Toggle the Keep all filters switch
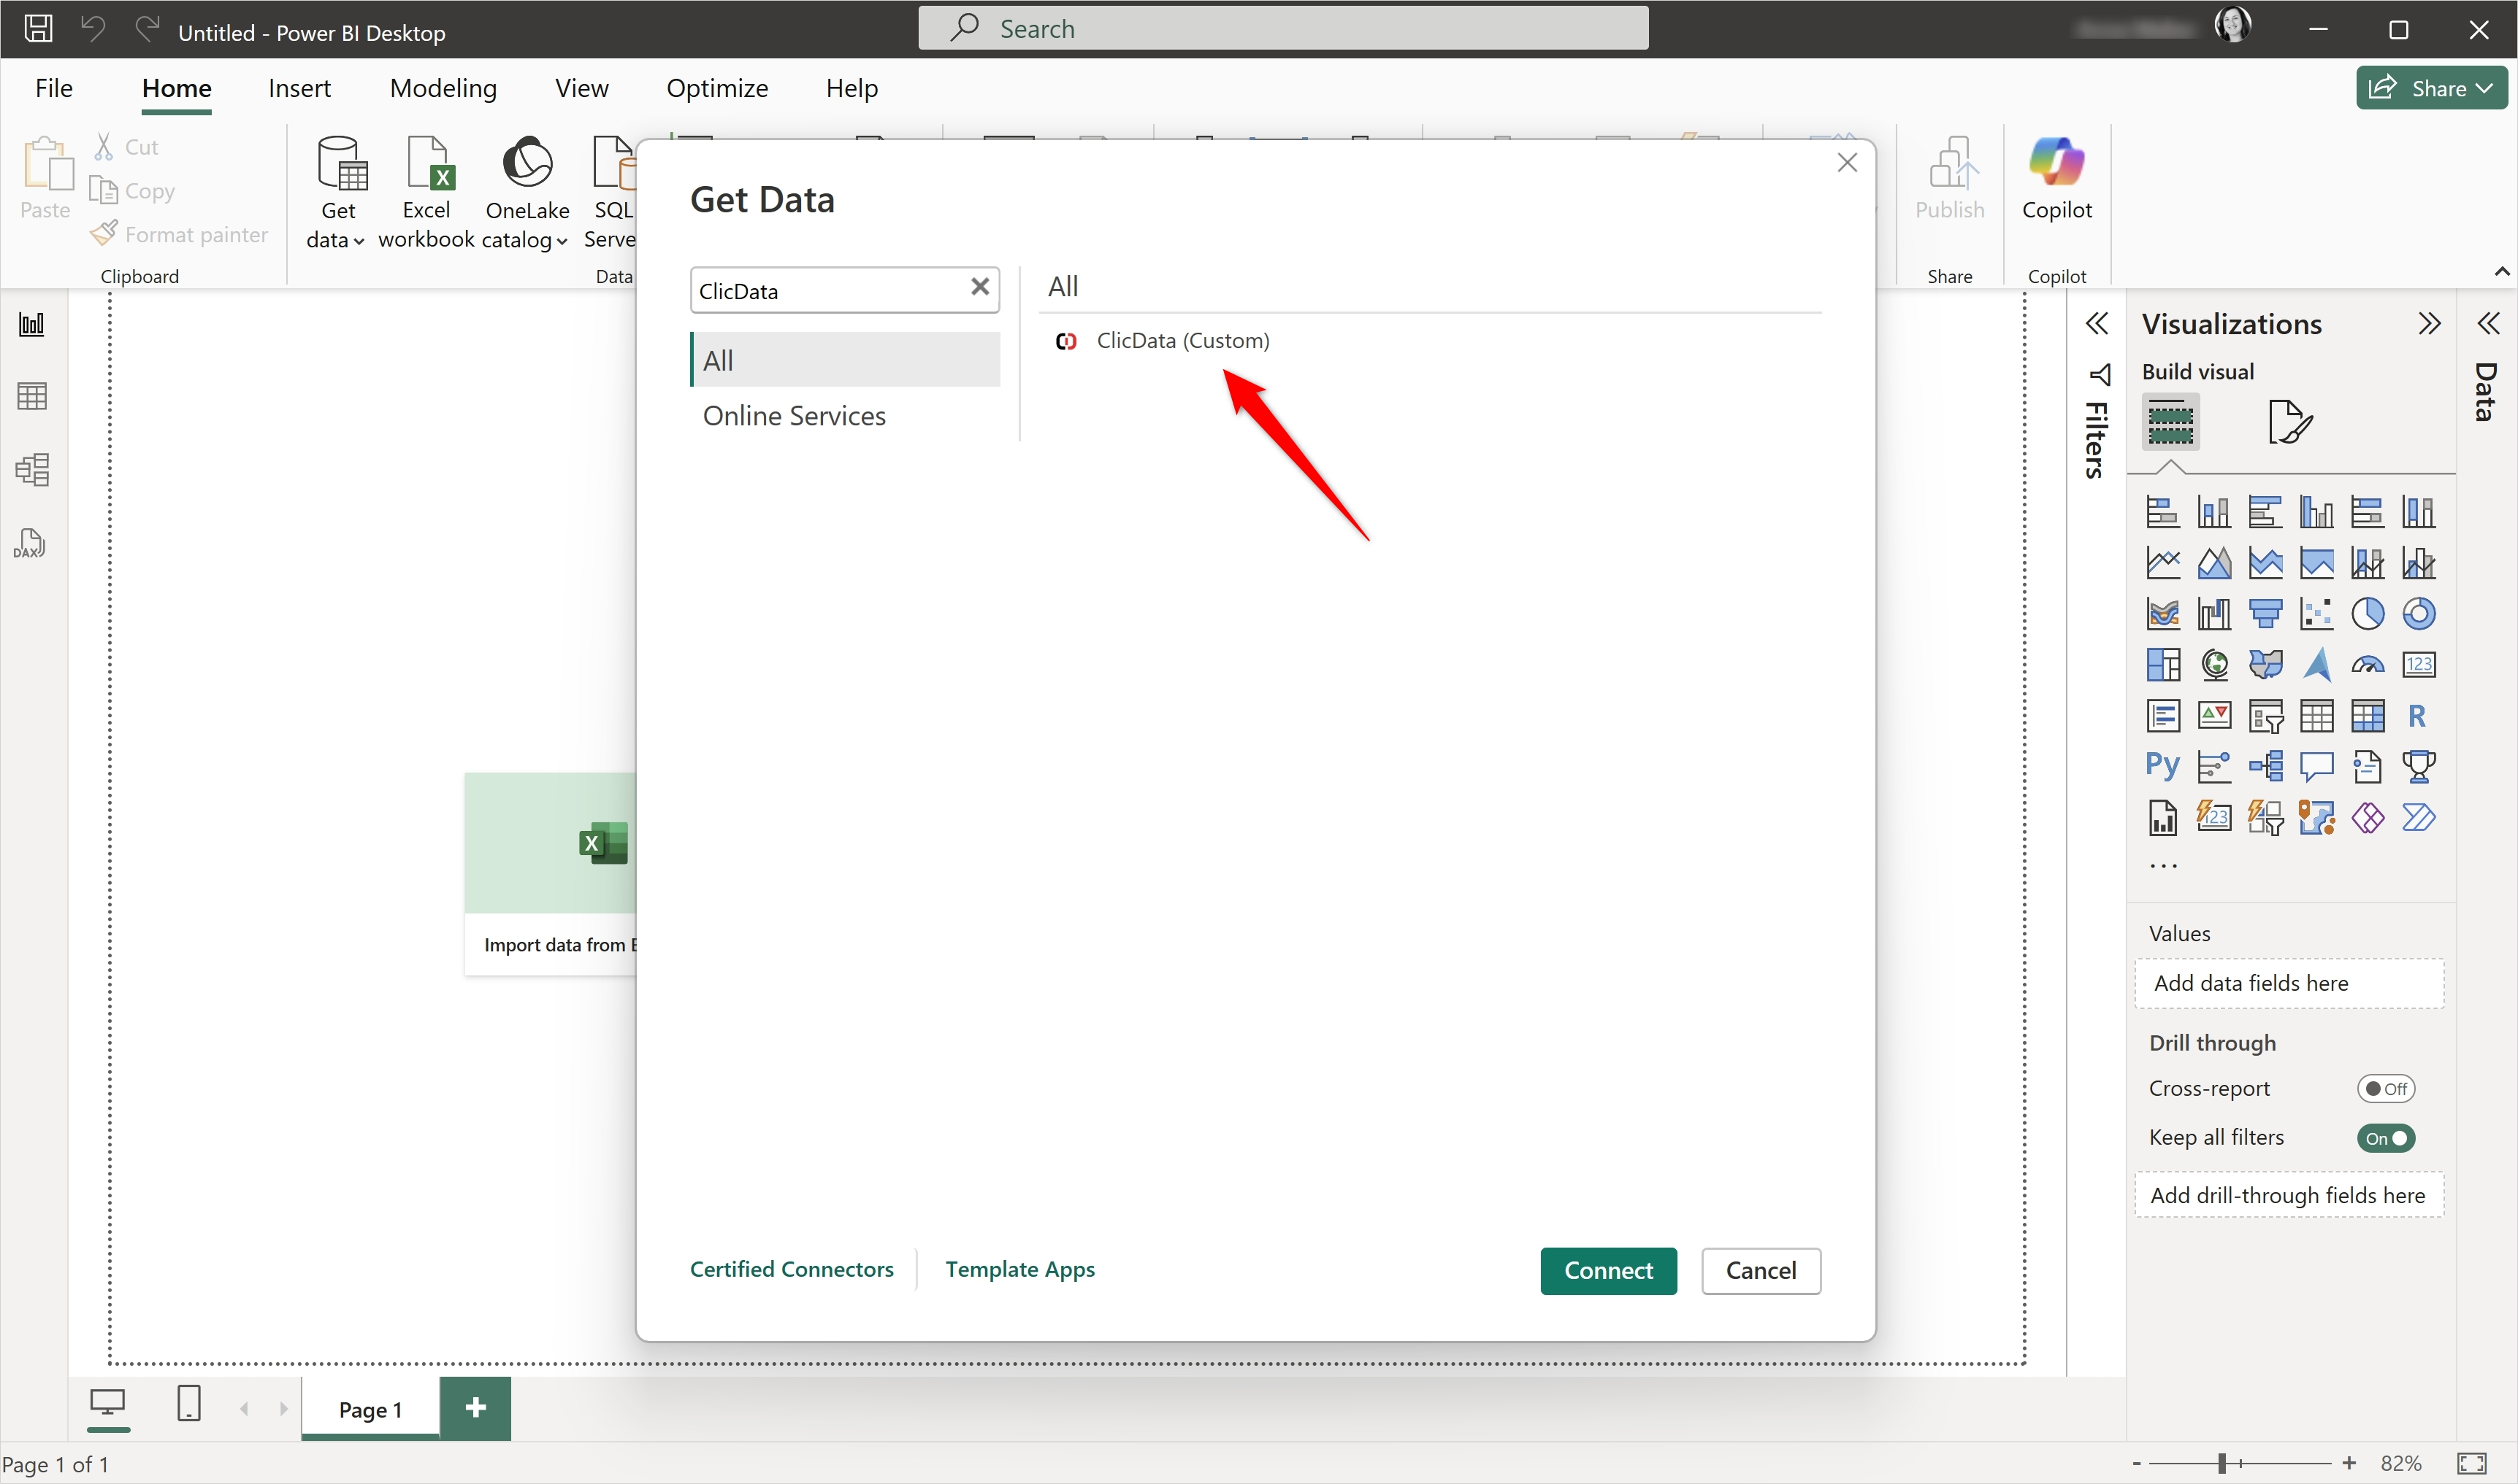 [x=2385, y=1138]
